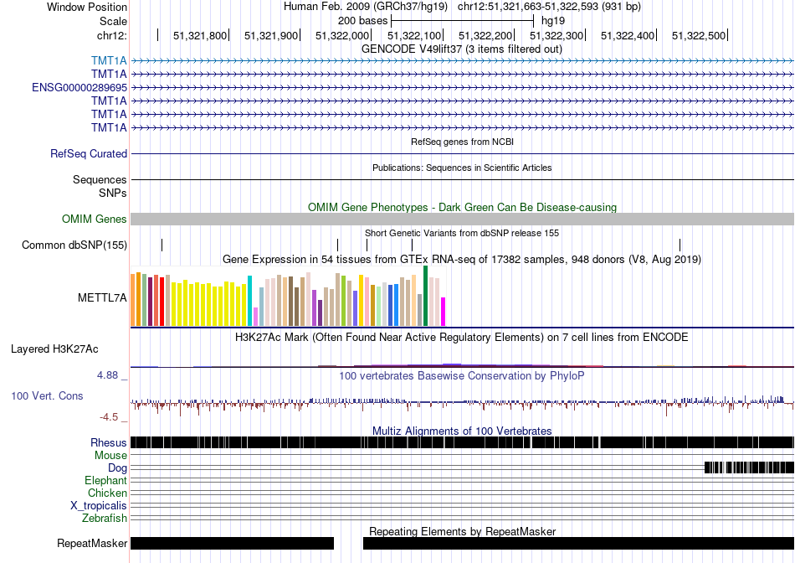Select the METTL7A GTEx expression label
This screenshot has width=795, height=563.
102,297
